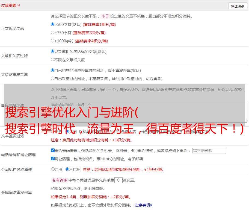This screenshot has width=249, height=210.
Task: Click the 快速保存 button
Action: coord(238,6)
